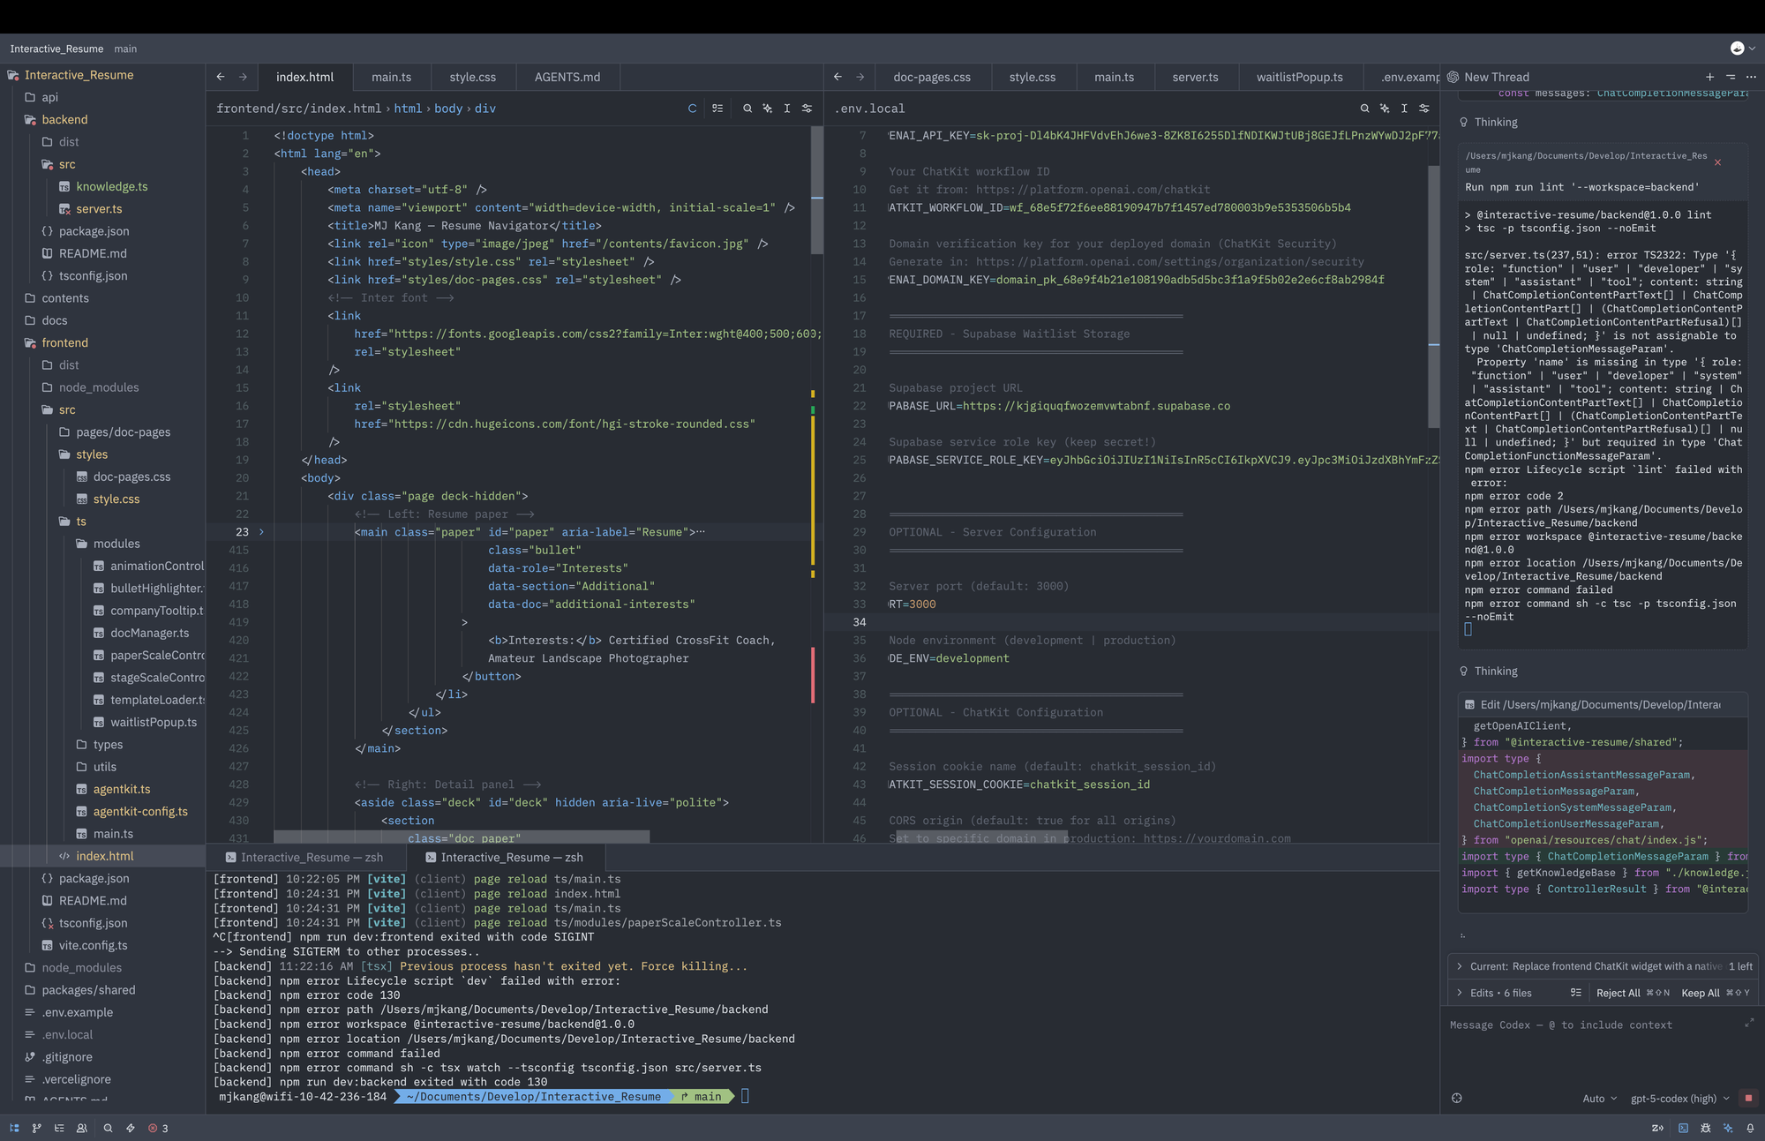Open the Auto mode dropdown
The image size is (1765, 1141).
coord(1599,1099)
